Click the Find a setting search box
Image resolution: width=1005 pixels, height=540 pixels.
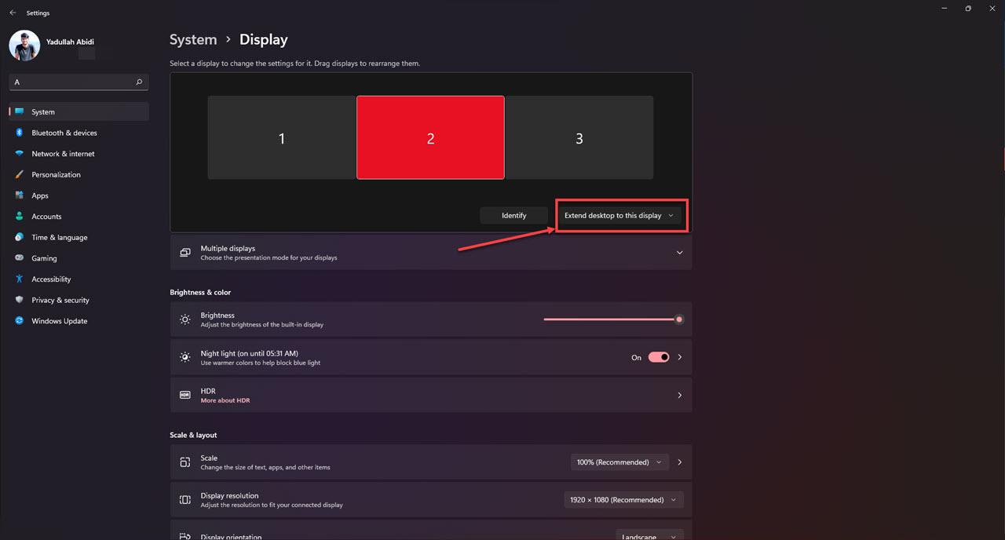pyautogui.click(x=79, y=82)
